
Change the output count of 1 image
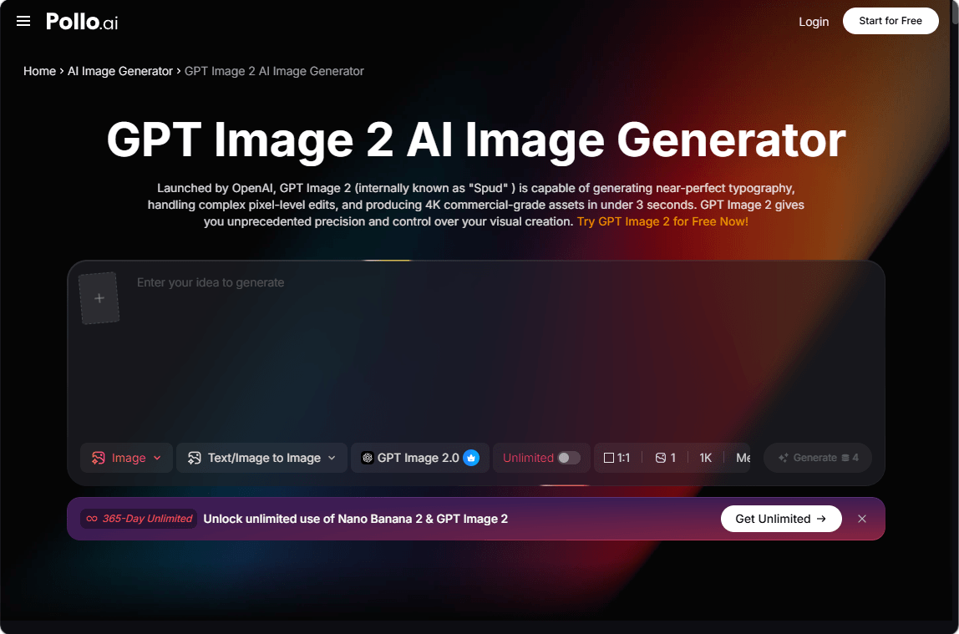pyautogui.click(x=666, y=457)
